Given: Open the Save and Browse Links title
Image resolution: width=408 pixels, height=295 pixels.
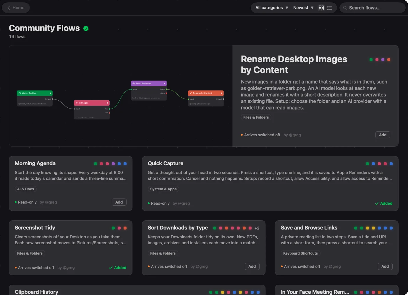Looking at the screenshot, I should [x=309, y=228].
